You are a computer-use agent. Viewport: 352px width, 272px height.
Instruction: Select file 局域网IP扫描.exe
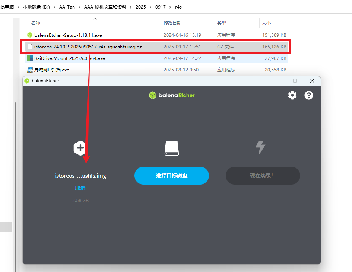click(52, 70)
